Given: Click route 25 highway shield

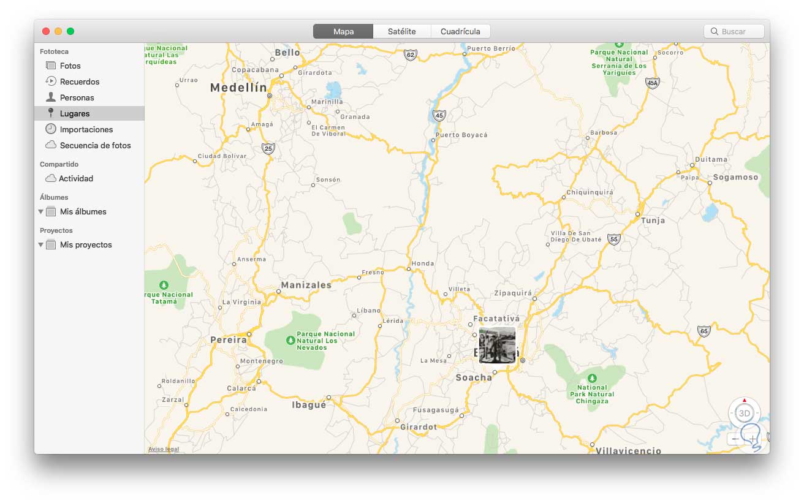Looking at the screenshot, I should tap(268, 148).
